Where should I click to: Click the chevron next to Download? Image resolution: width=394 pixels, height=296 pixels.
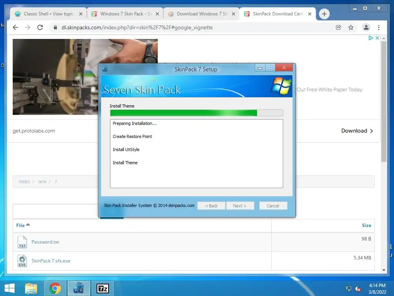point(372,131)
